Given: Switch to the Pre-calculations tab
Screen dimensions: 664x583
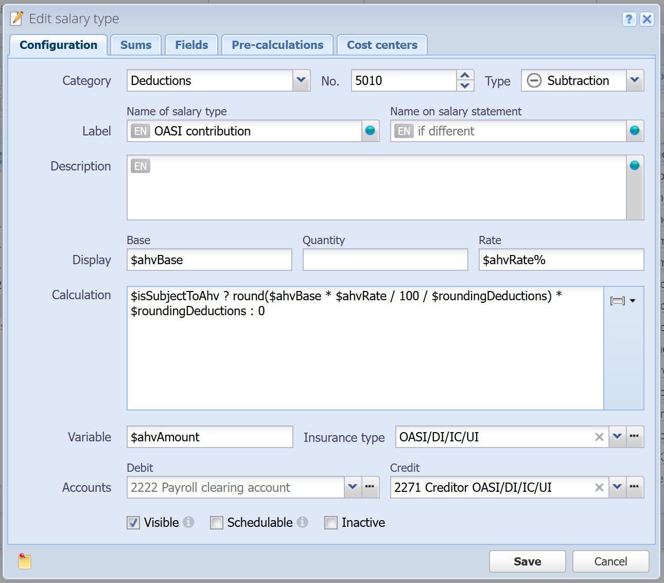Looking at the screenshot, I should [x=277, y=45].
